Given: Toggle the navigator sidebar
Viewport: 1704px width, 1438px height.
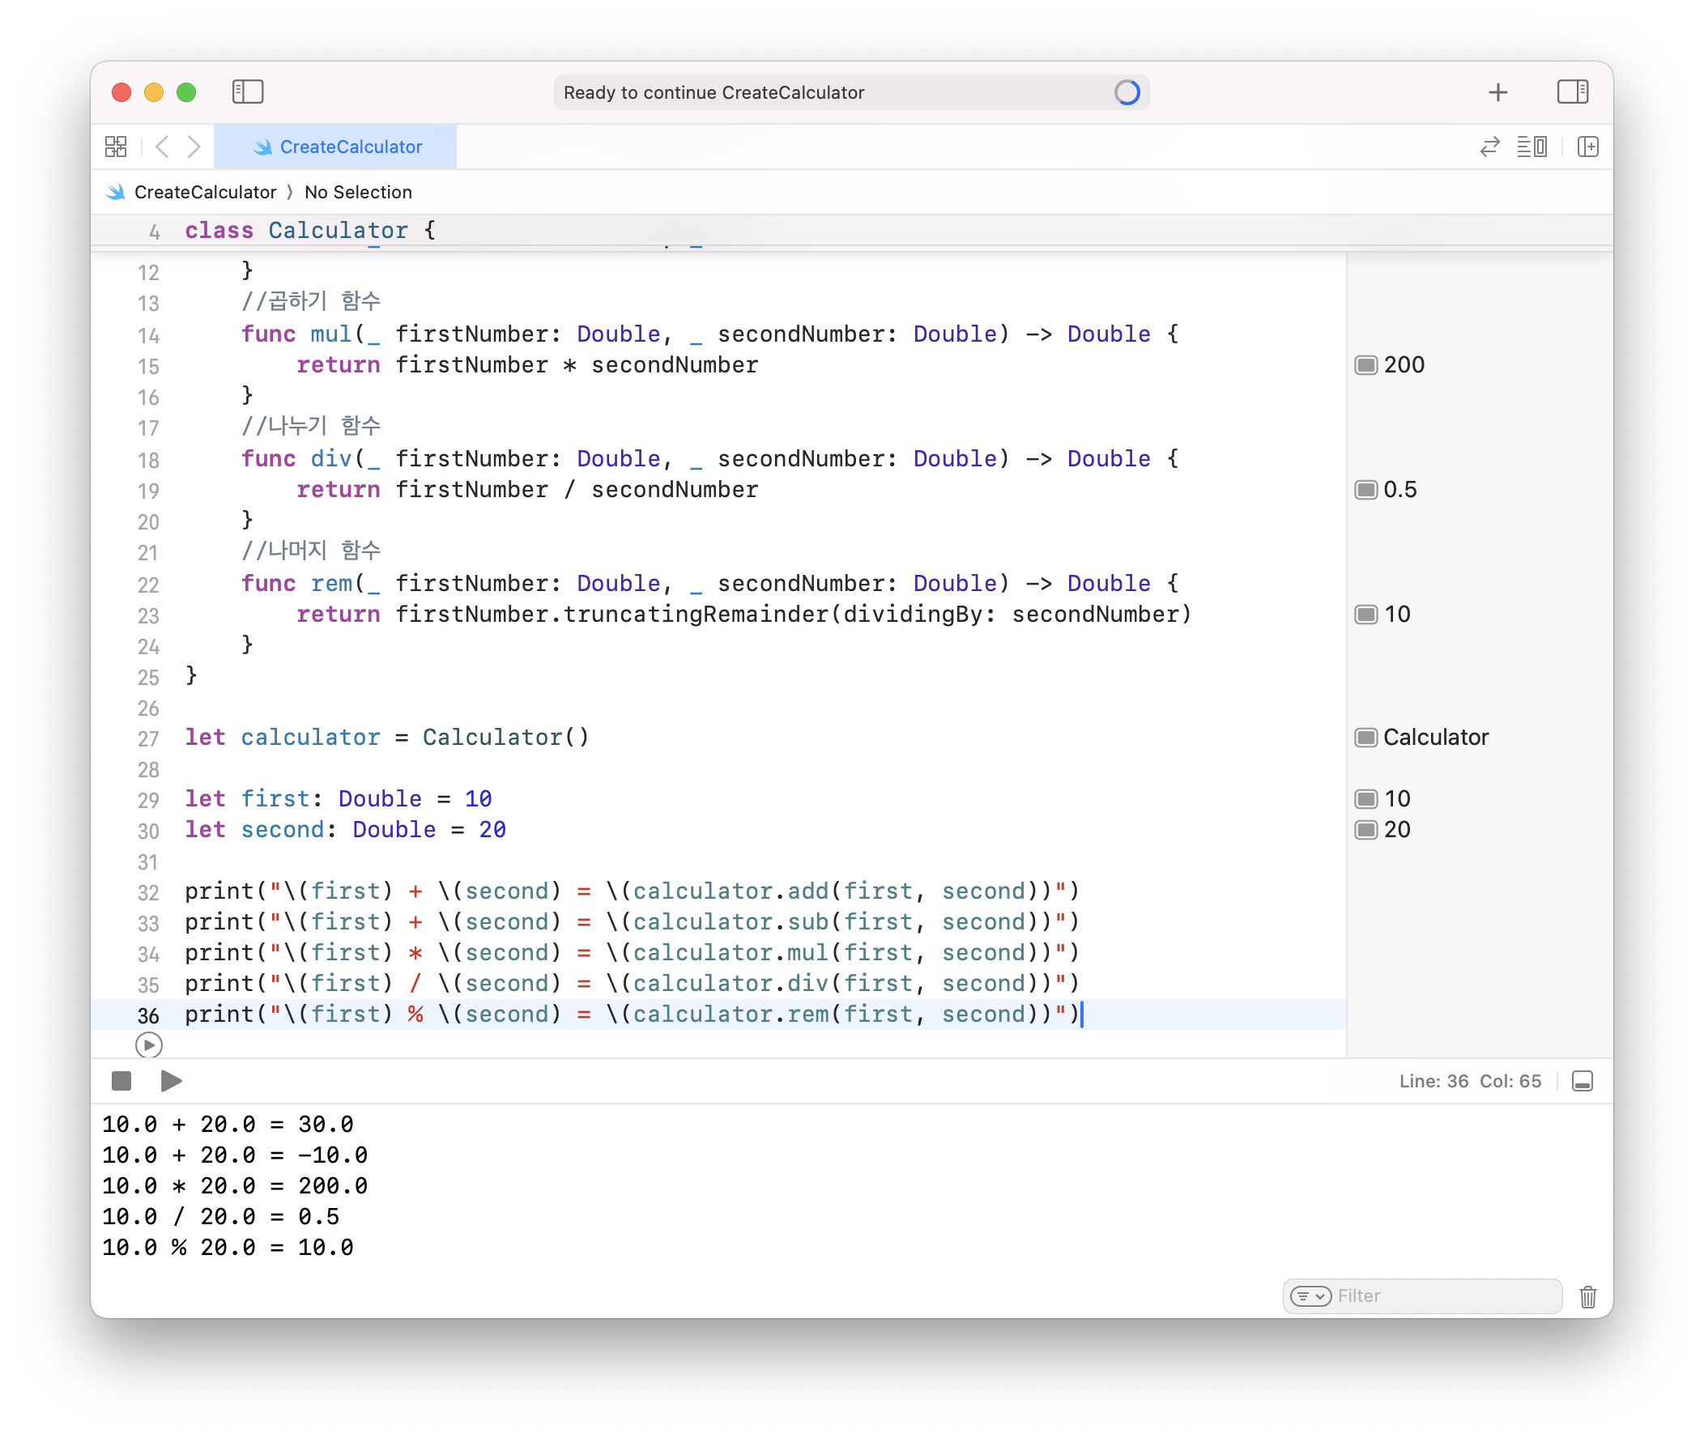Looking at the screenshot, I should [248, 91].
